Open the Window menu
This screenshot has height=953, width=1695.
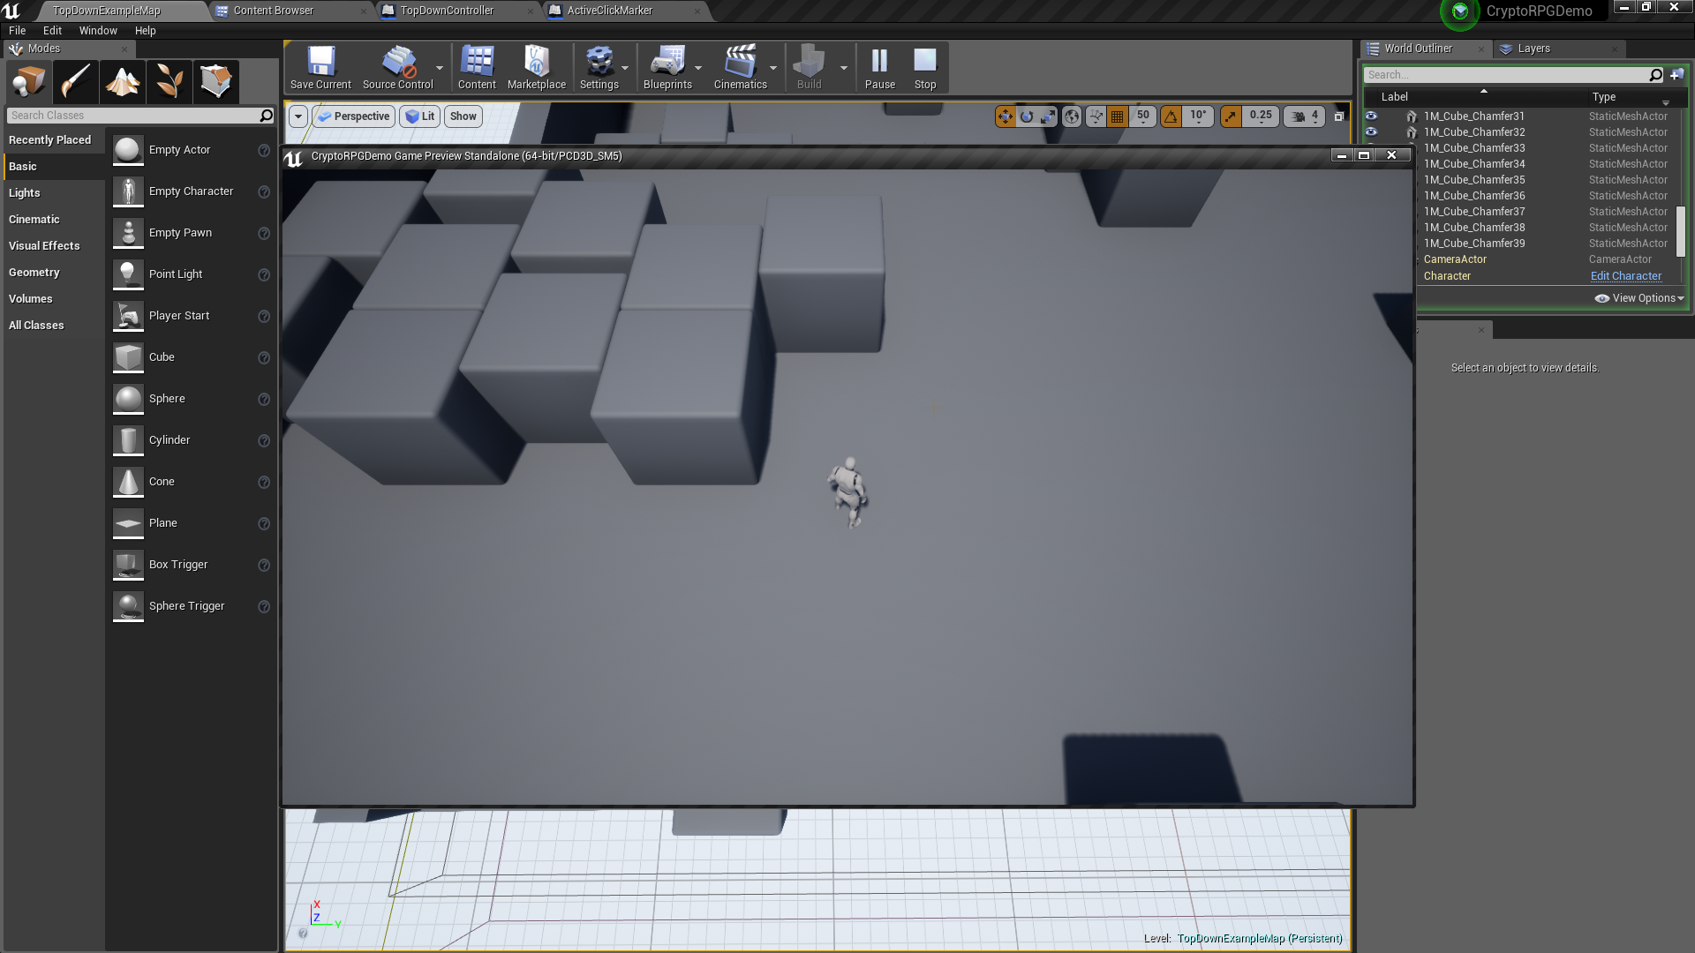coord(98,30)
